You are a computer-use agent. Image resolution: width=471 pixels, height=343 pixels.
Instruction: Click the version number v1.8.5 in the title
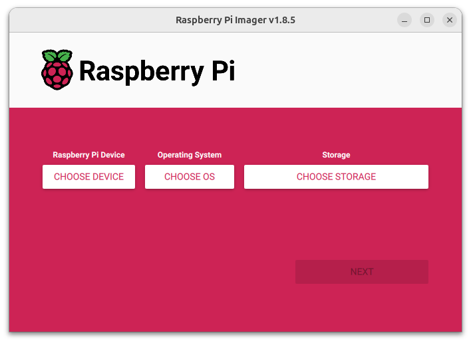[281, 20]
